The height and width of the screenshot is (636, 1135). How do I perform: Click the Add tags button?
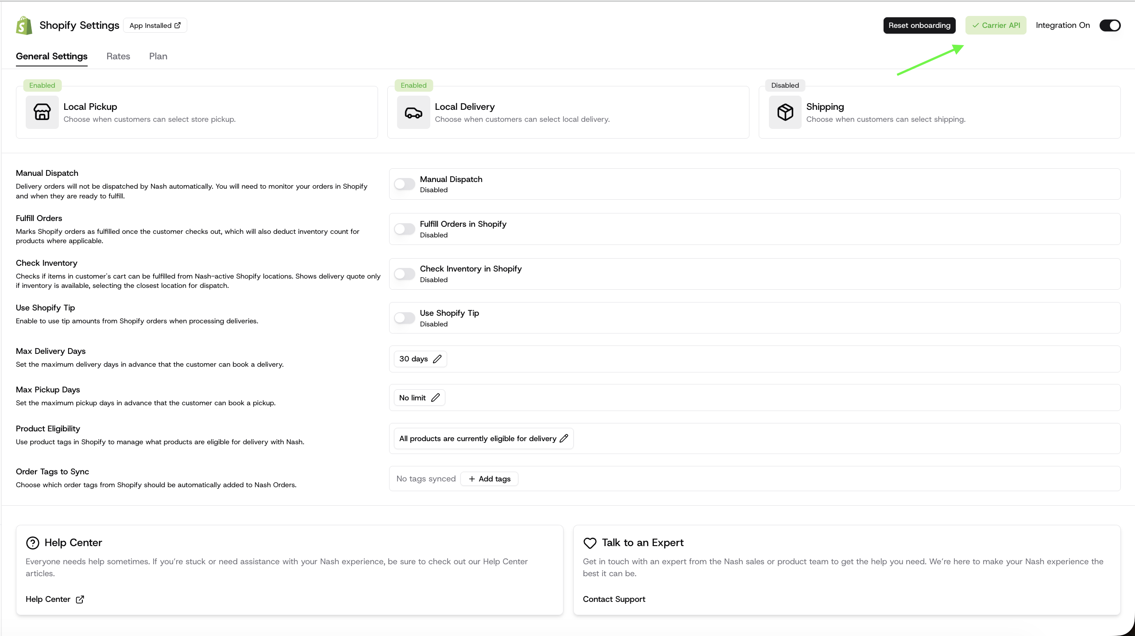(490, 479)
